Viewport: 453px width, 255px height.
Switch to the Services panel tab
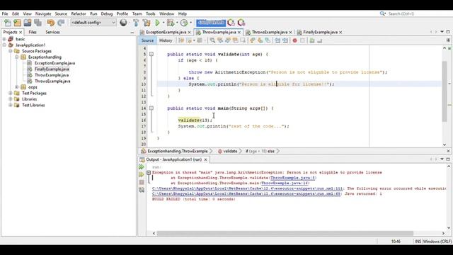click(x=52, y=32)
